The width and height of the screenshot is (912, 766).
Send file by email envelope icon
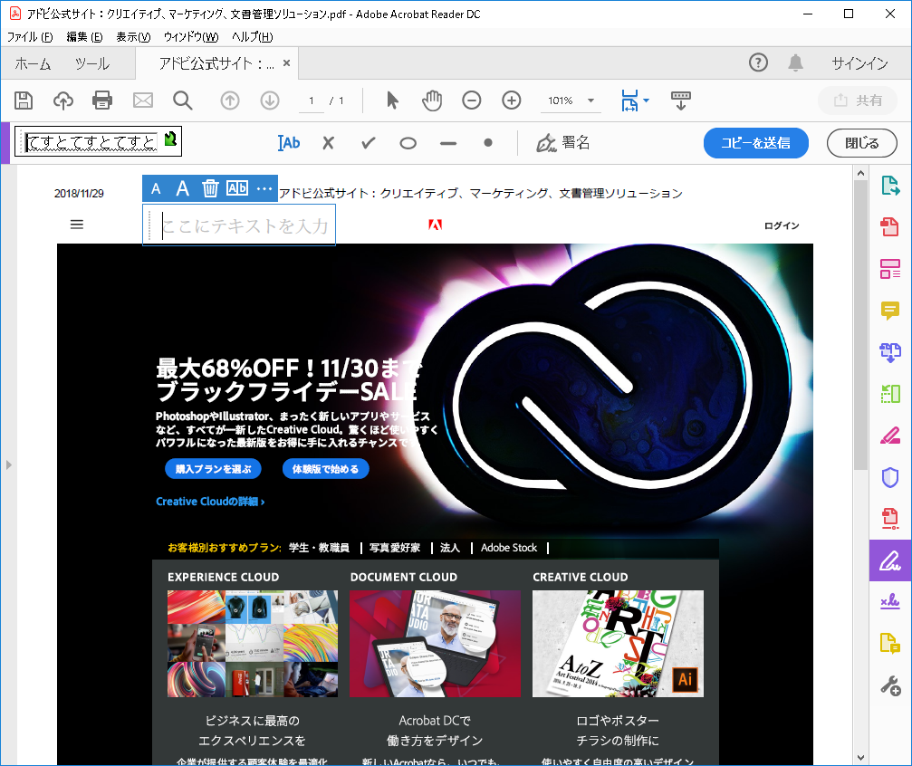tap(142, 101)
